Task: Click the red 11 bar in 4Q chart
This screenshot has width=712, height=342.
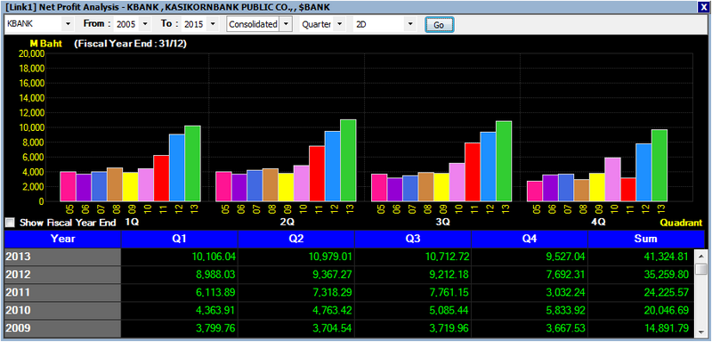Action: 628,190
